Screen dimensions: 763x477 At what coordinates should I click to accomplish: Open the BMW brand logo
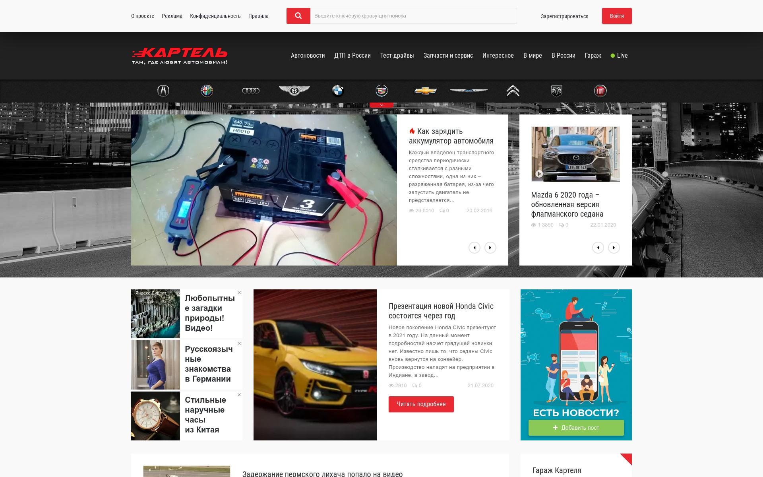point(337,91)
